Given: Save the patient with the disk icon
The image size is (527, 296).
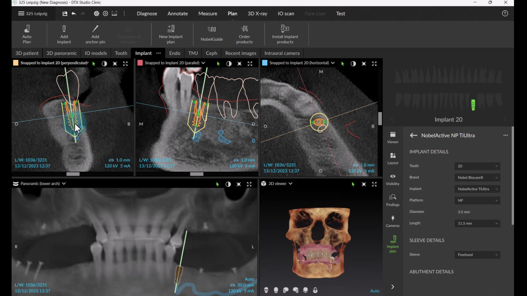Looking at the screenshot, I should click(65, 14).
